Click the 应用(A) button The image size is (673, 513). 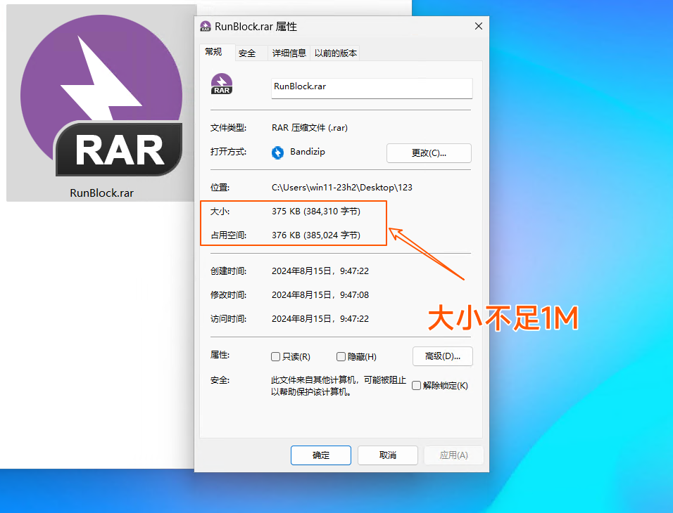coord(453,455)
